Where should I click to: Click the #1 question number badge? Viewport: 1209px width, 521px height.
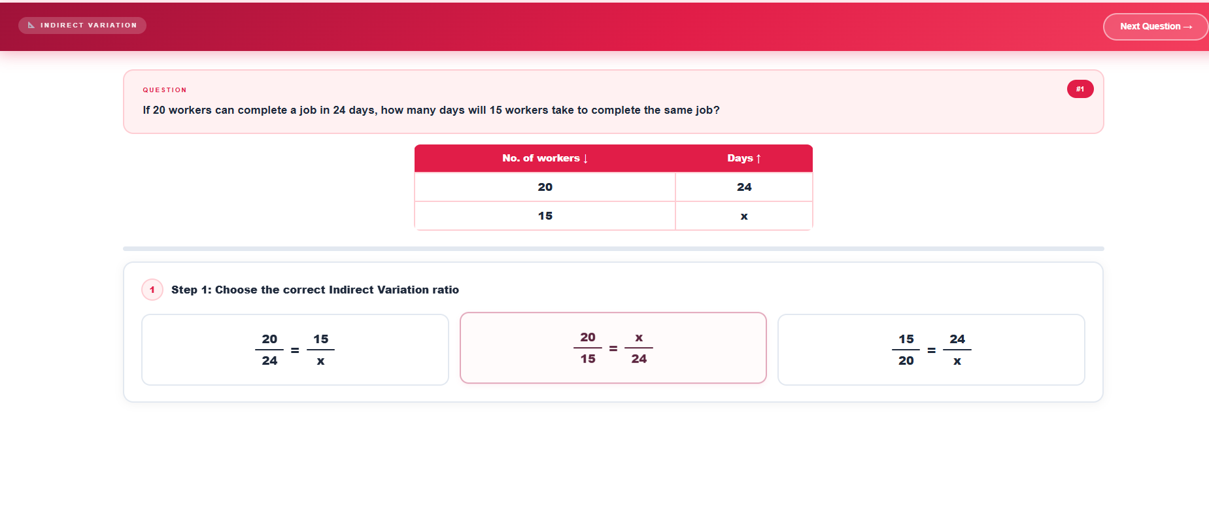pos(1080,88)
